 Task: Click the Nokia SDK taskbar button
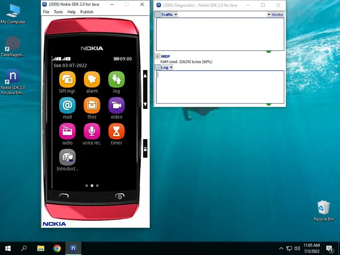73,248
